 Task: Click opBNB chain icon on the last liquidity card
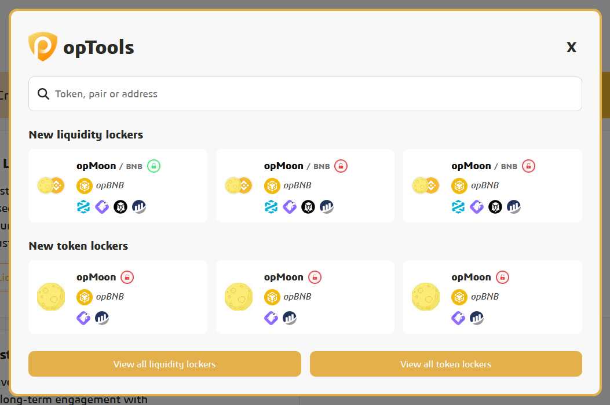click(459, 186)
